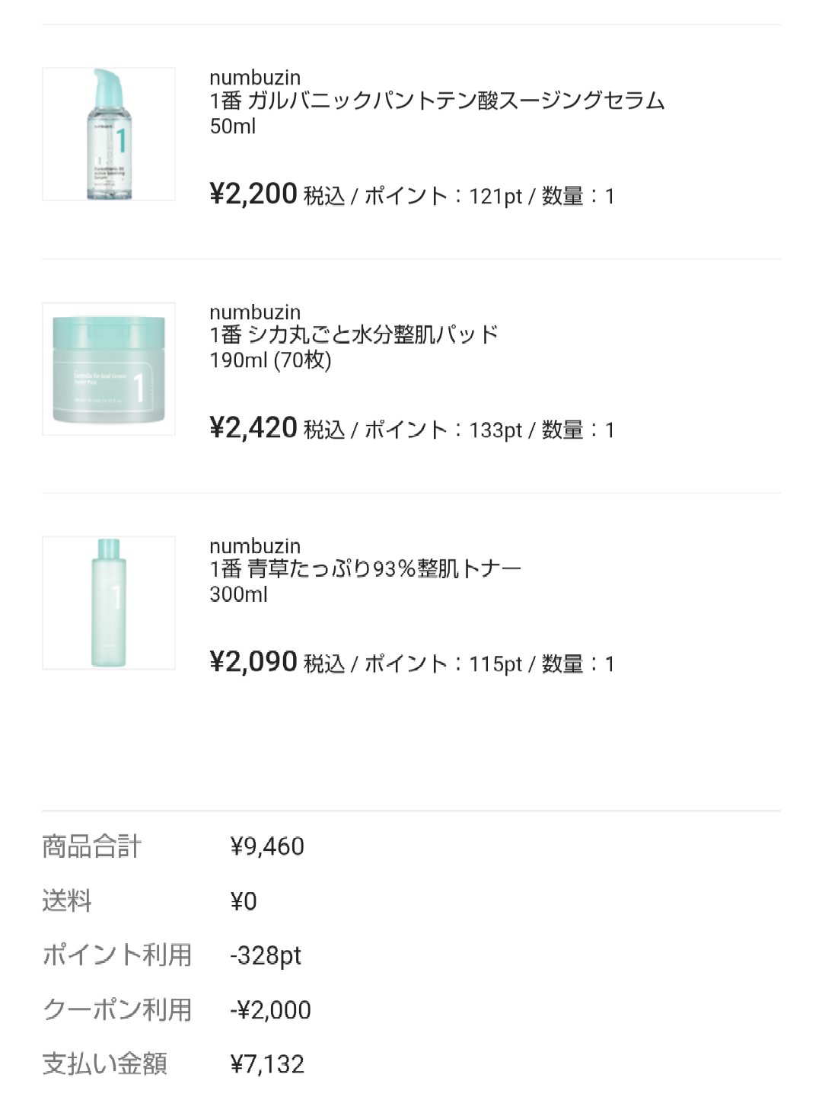
Task: Click the ガルバニックパントテン酸スージングセラム product title
Action: pos(438,101)
